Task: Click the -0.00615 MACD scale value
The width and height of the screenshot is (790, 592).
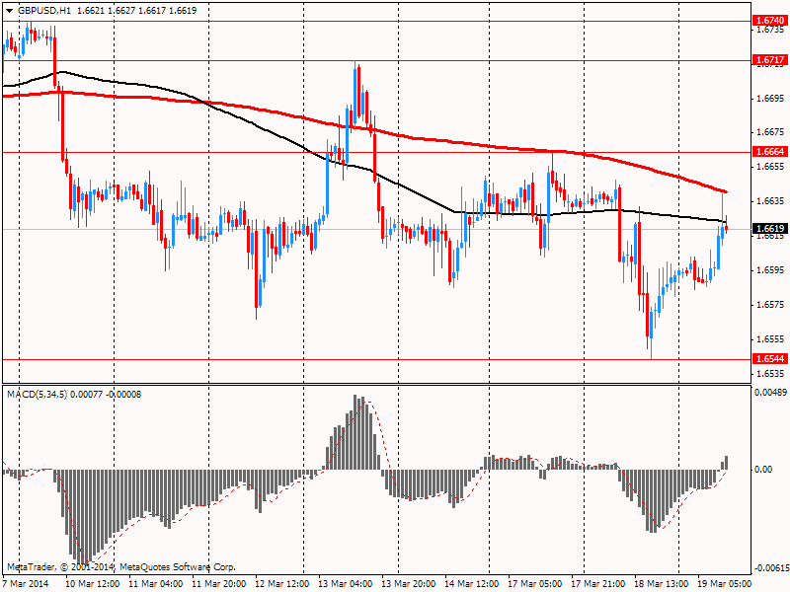Action: (771, 568)
